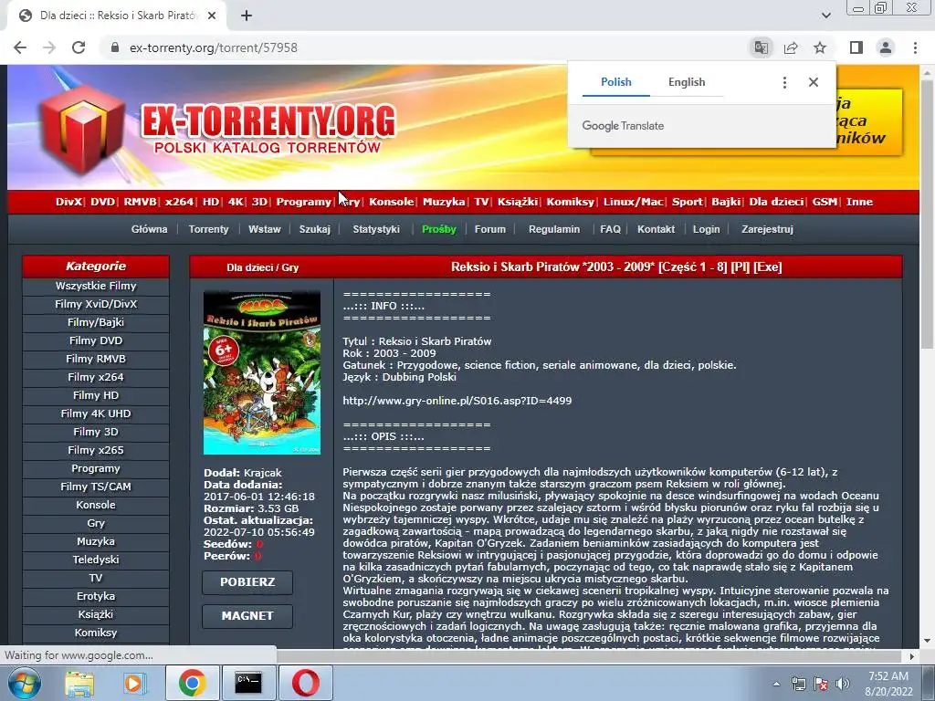Open File Explorer from taskbar

tap(79, 684)
